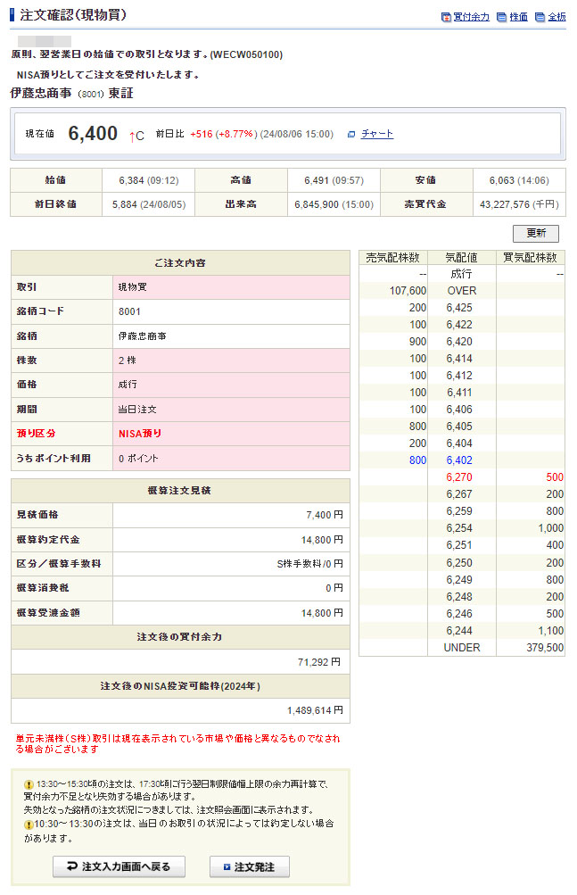Go back via 注文入力画面へ戻る button

pyautogui.click(x=119, y=866)
